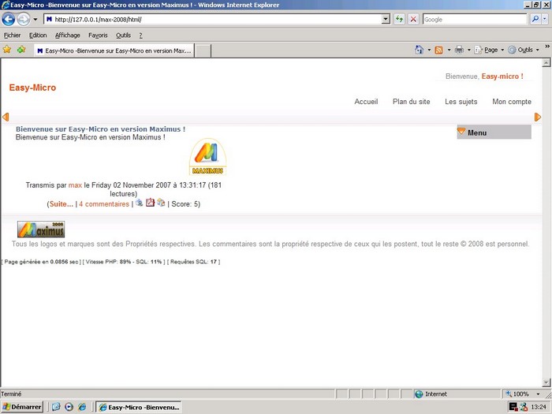The image size is (552, 414).
Task: Open the 100% zoom level control
Action: [522, 394]
